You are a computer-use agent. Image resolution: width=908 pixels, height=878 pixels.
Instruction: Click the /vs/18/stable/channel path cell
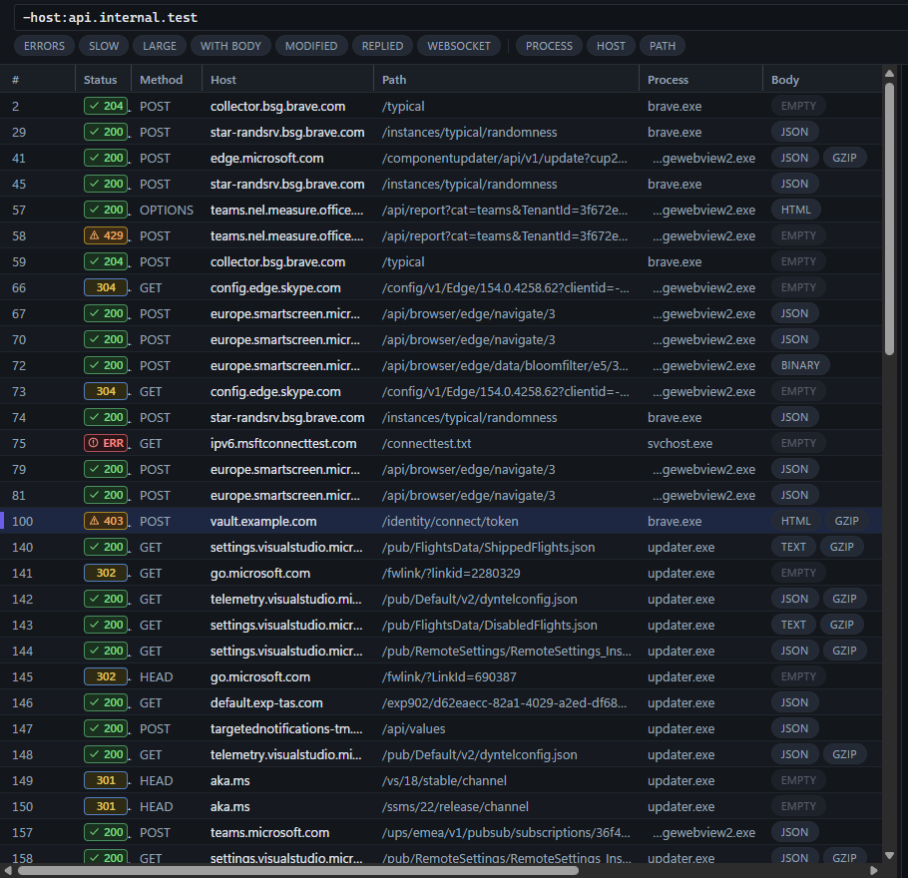(x=444, y=780)
